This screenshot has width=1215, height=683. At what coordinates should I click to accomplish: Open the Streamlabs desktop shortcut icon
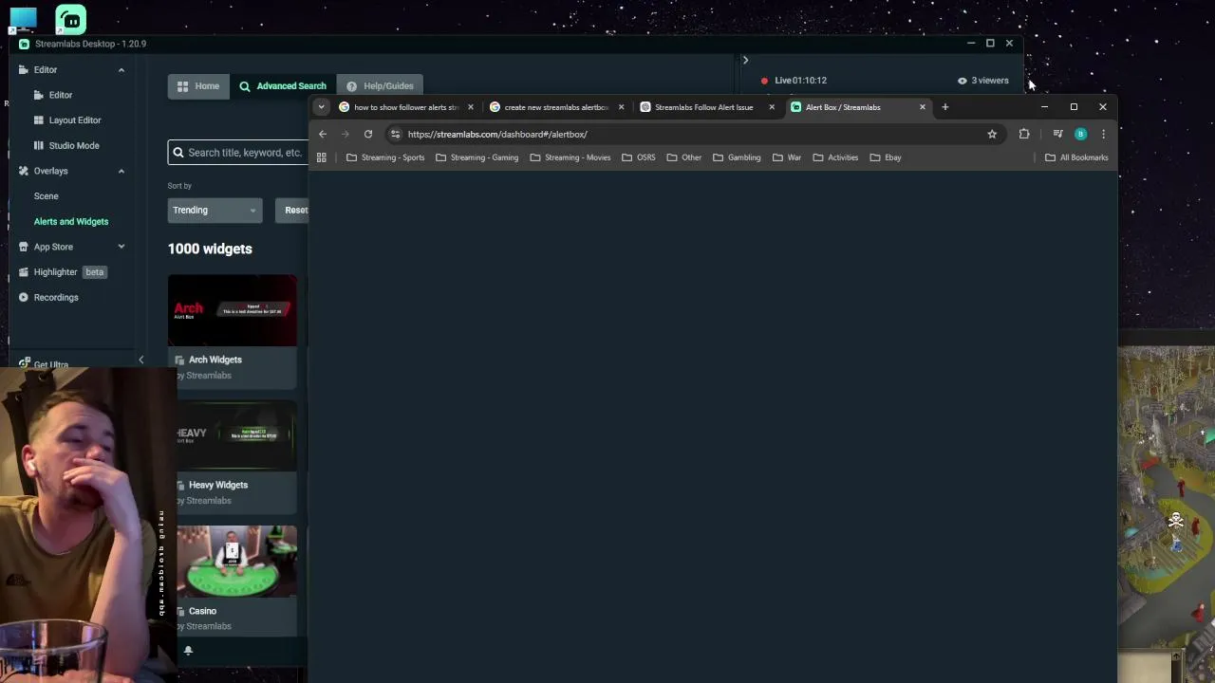[70, 19]
